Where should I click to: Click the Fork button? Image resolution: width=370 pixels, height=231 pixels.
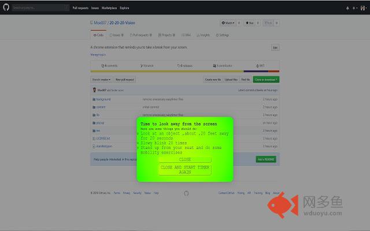coord(268,23)
